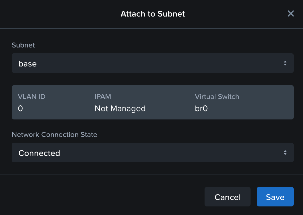Click the Network Connection State dropdown arrows
Screen dimensions: 303x215
point(285,153)
